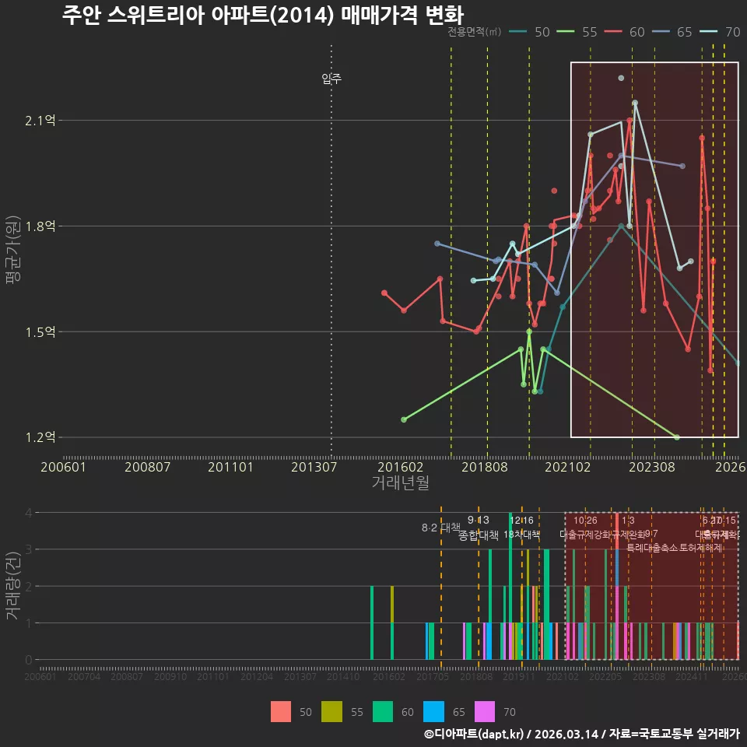Click the olive 55 swatch in bar legend
This screenshot has width=747, height=747.
pos(331,712)
